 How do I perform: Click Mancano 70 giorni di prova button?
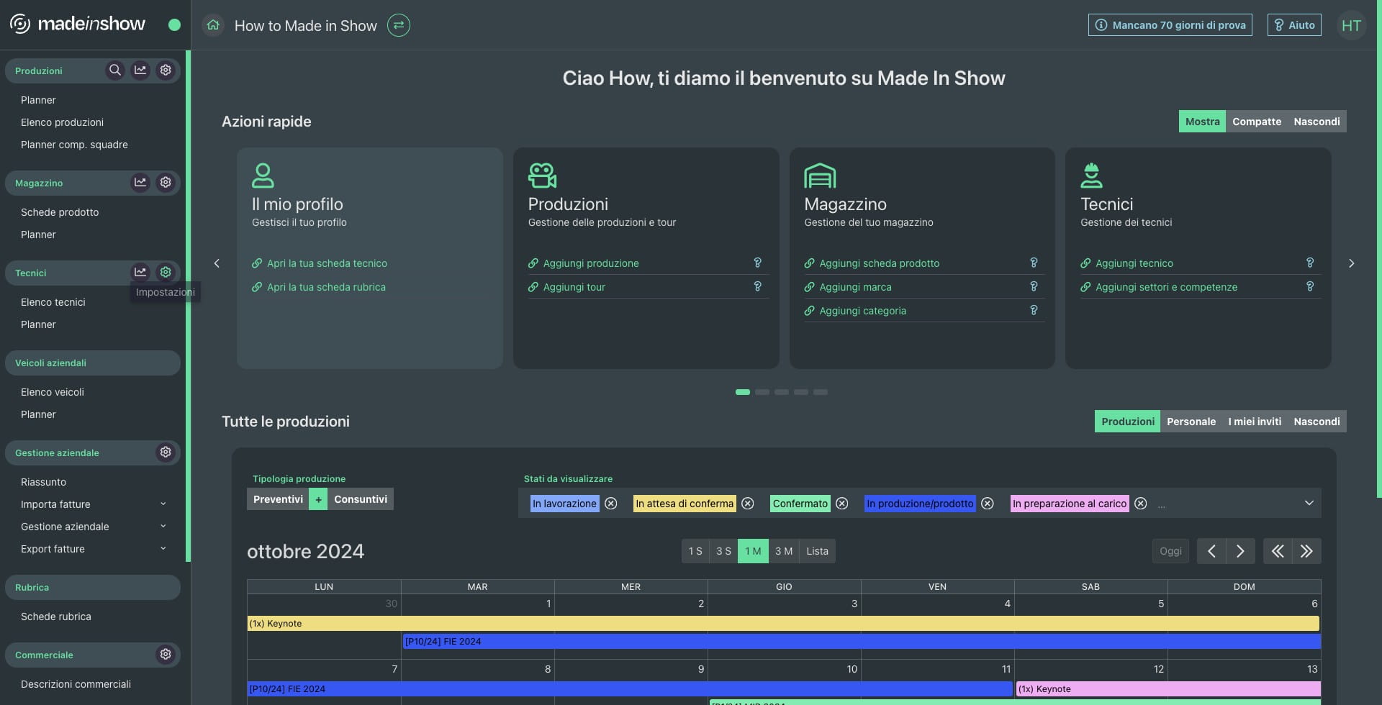[1170, 25]
